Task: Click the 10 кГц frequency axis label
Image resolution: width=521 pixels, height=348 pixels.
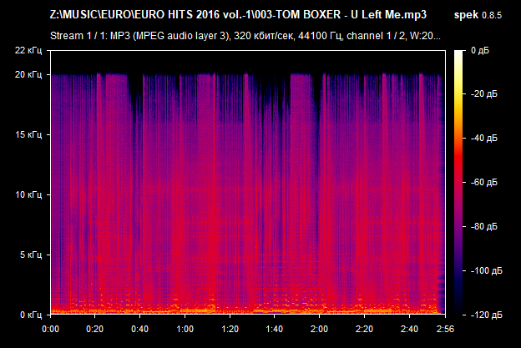Action: 28,194
